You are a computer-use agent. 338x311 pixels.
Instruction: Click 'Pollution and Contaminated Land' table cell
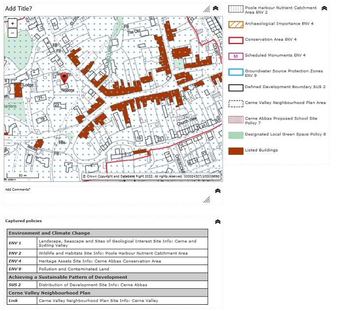point(123,269)
